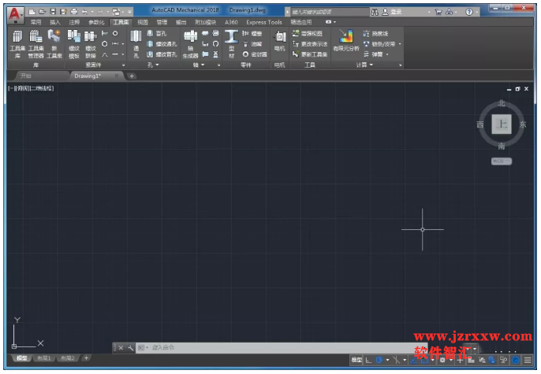The width and height of the screenshot is (541, 374).
Task: Launch 有限元分析 (FEA) calculation tool
Action: coord(346,41)
